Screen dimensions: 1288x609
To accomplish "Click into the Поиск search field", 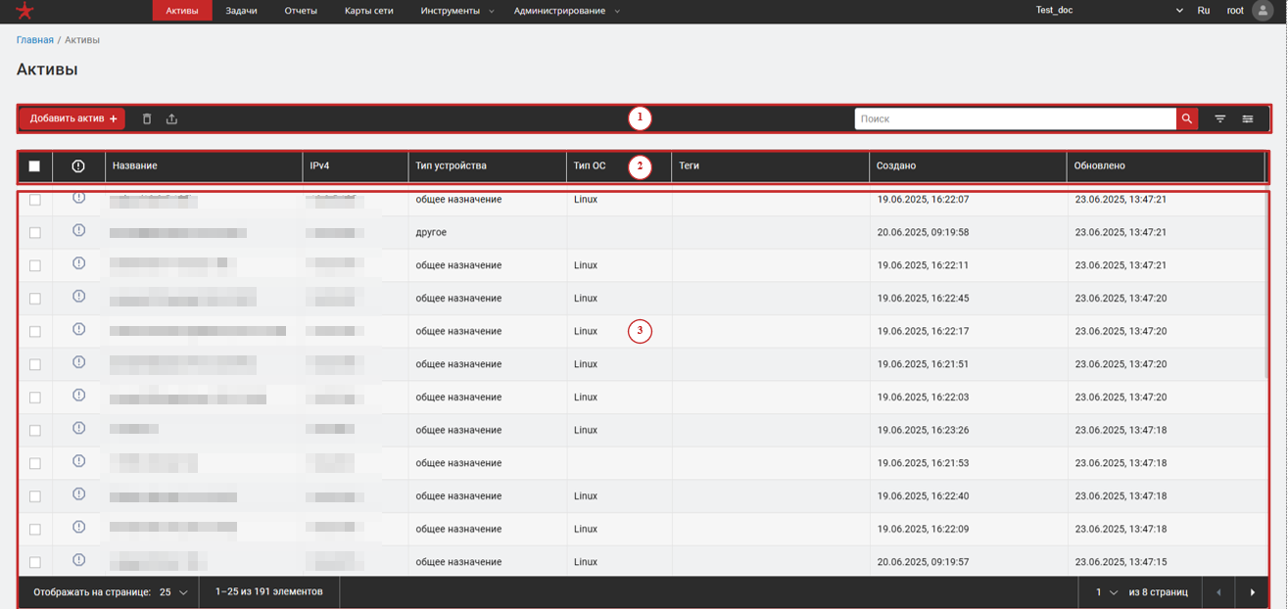I will [x=1015, y=119].
